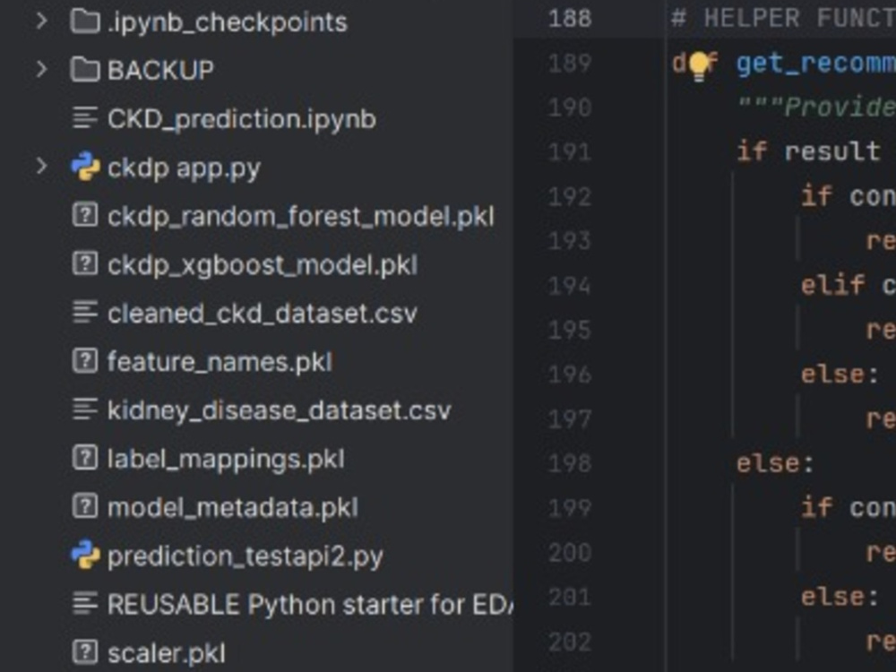The width and height of the screenshot is (896, 672).
Task: Click line number 202 in the gutter
Action: pos(569,642)
